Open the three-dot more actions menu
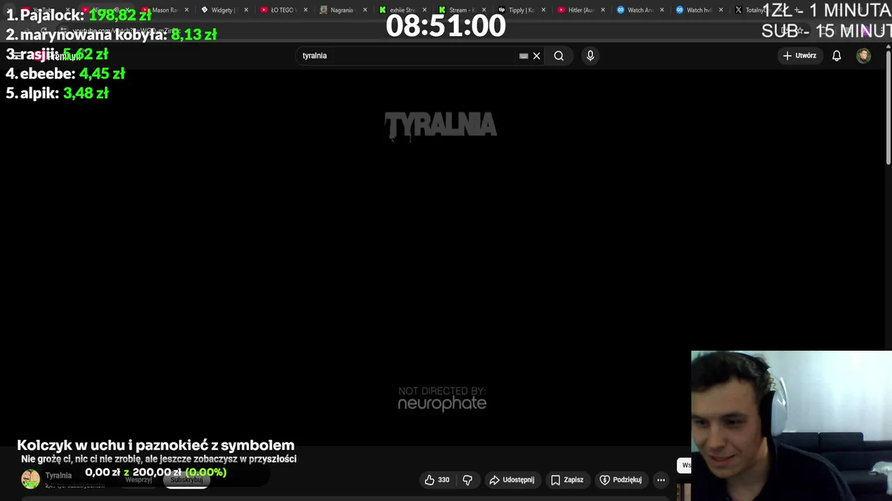Image resolution: width=892 pixels, height=501 pixels. 661,479
